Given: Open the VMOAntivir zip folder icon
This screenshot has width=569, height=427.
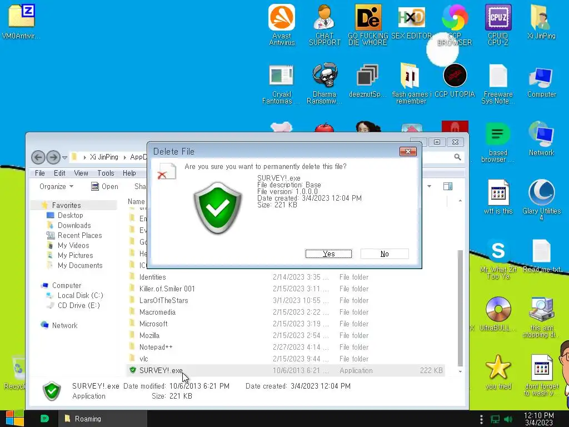Looking at the screenshot, I should click(21, 22).
